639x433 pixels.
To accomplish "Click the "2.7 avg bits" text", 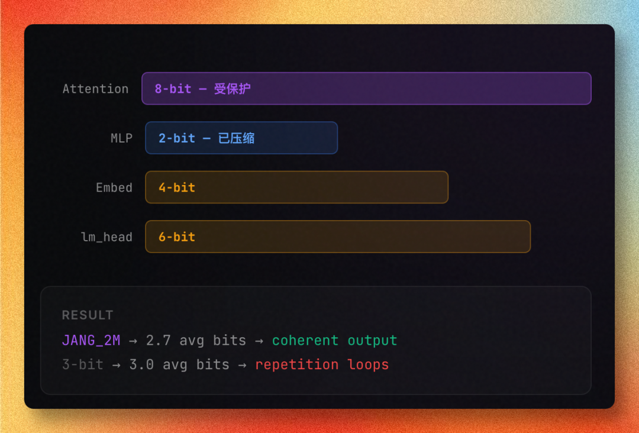I will pos(196,341).
